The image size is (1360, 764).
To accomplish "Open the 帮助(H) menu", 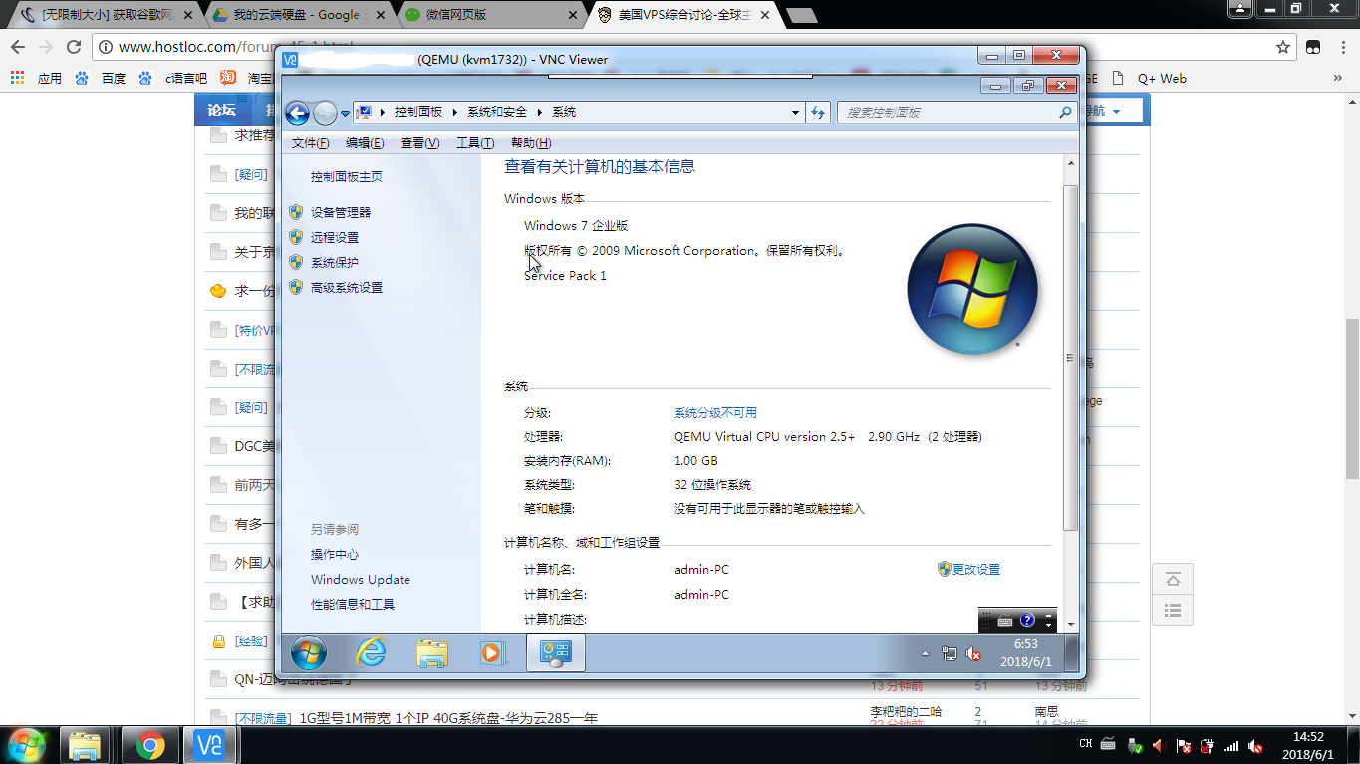I will 530,143.
